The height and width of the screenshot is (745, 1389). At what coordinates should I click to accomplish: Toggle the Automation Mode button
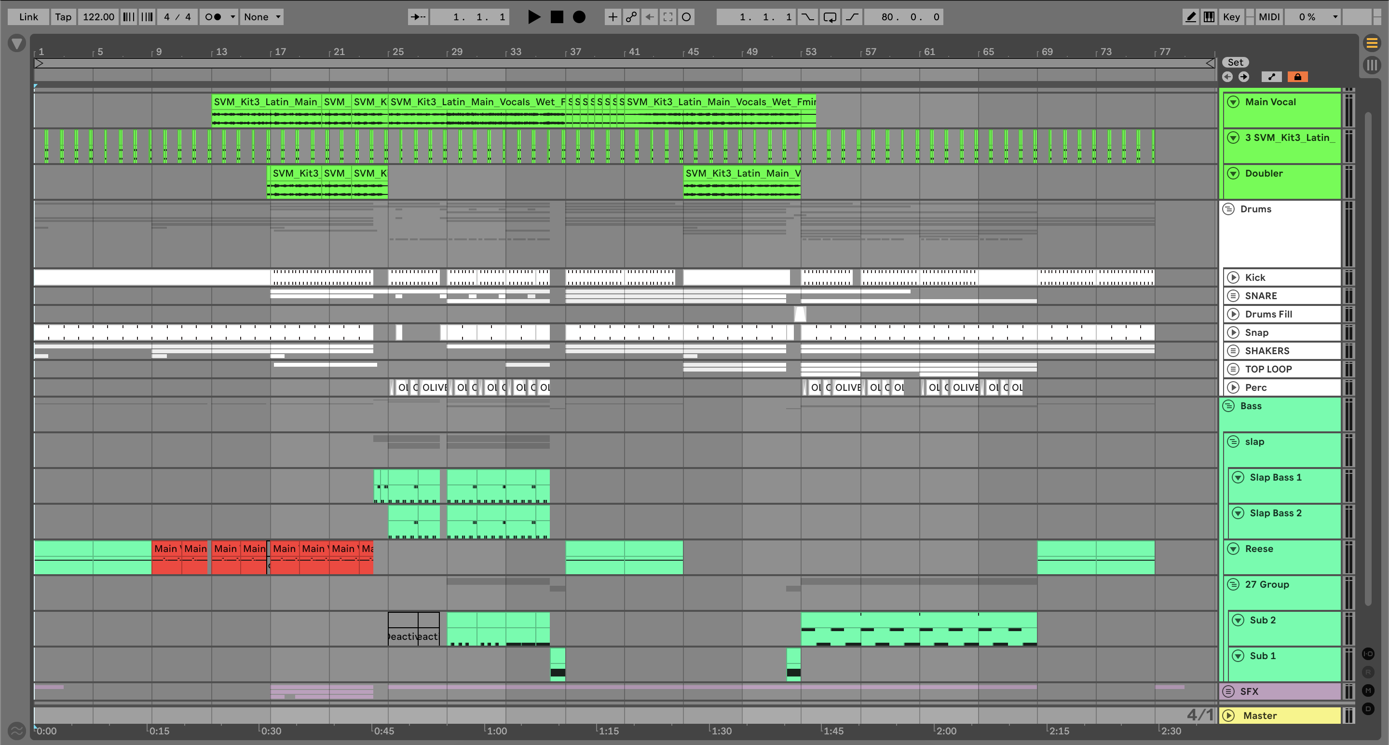tap(1271, 77)
